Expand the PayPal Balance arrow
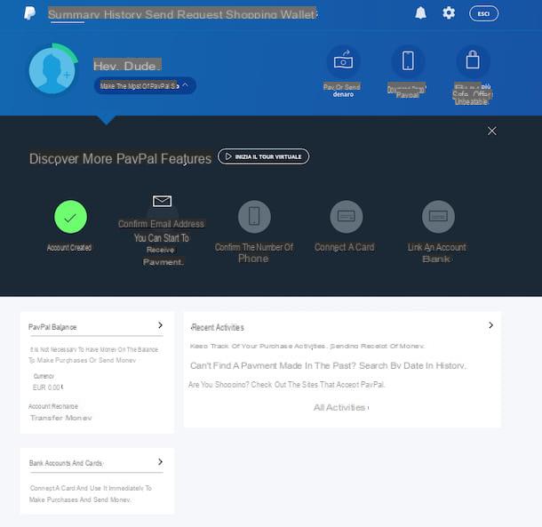The image size is (542, 527). point(160,325)
